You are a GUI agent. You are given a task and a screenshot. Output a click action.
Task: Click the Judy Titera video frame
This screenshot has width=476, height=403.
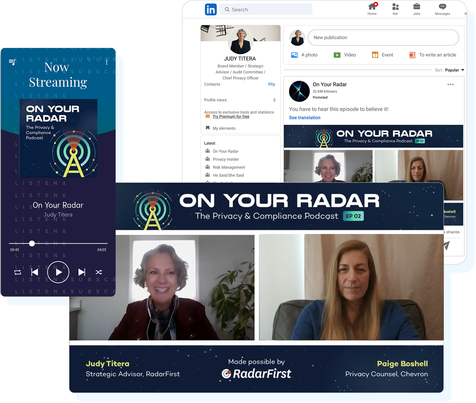162,287
